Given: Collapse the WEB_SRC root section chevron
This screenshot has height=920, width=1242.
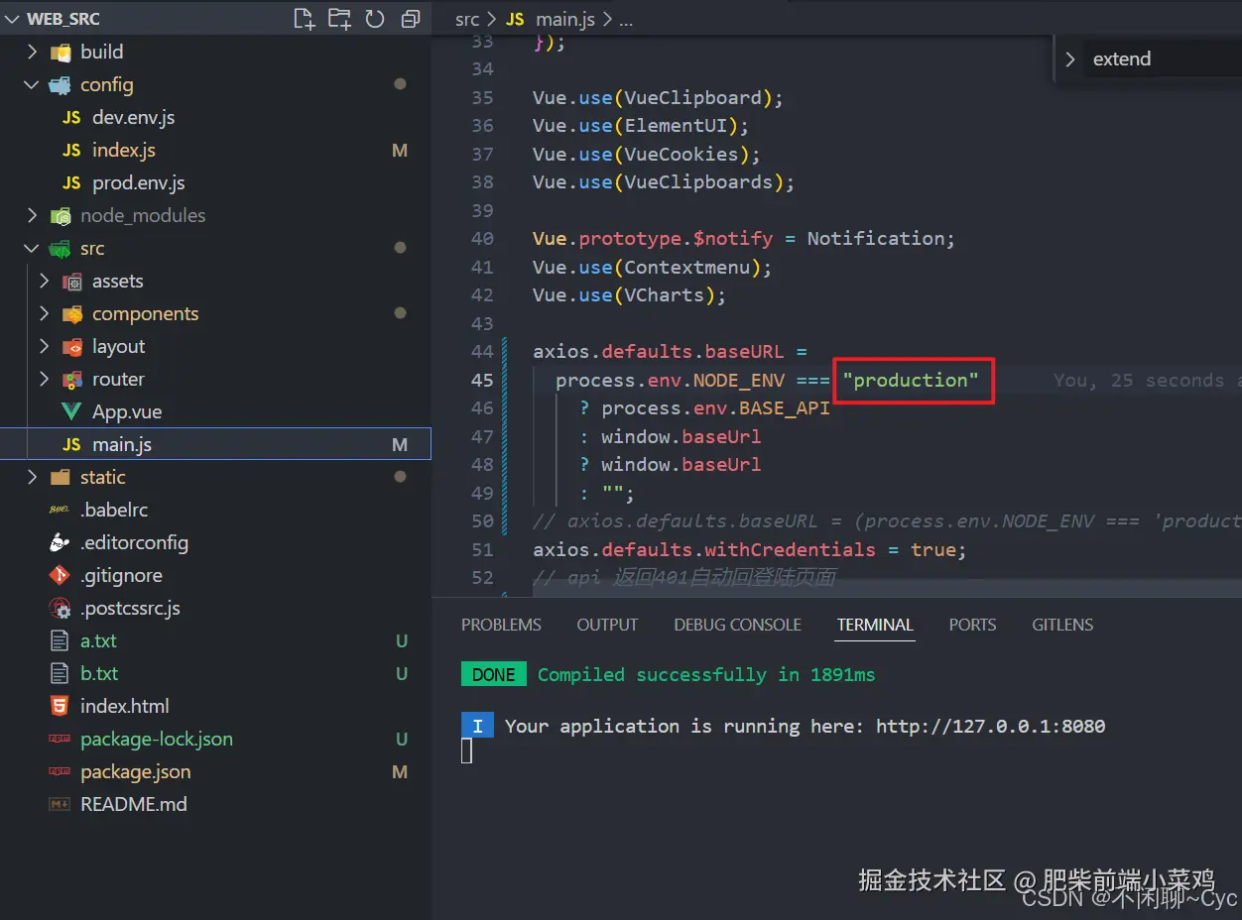Looking at the screenshot, I should coord(12,19).
